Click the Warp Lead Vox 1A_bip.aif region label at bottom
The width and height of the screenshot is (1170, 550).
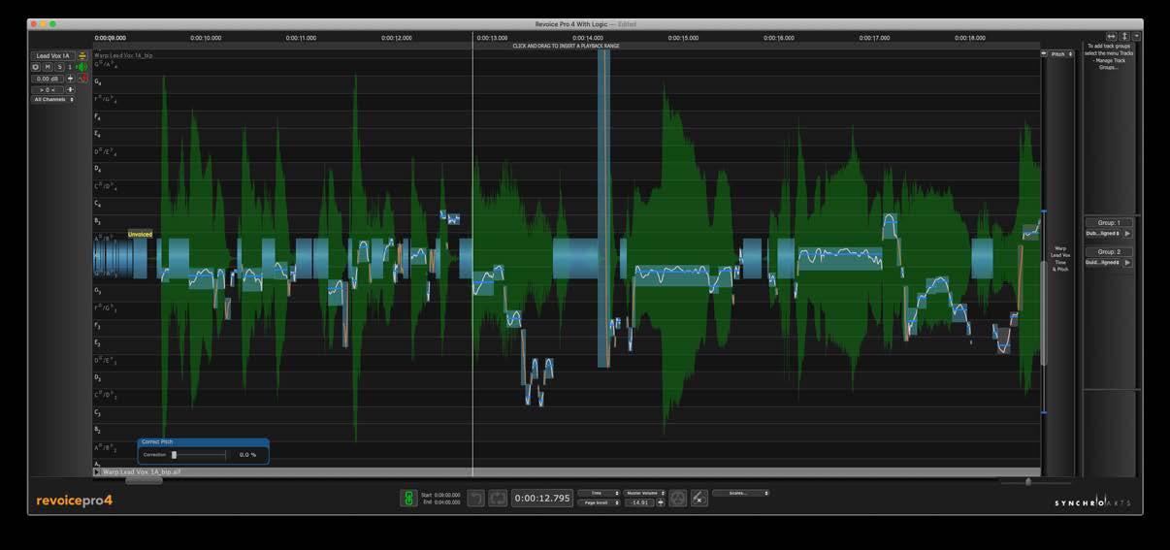(142, 472)
